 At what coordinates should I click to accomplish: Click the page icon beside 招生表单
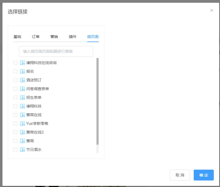[x=22, y=97]
